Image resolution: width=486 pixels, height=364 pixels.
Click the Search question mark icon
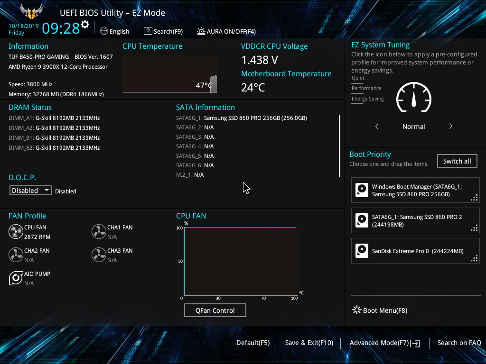148,31
